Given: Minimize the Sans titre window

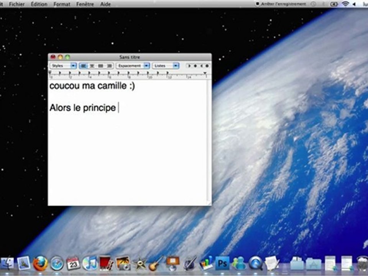Looking at the screenshot, I should click(60, 57).
